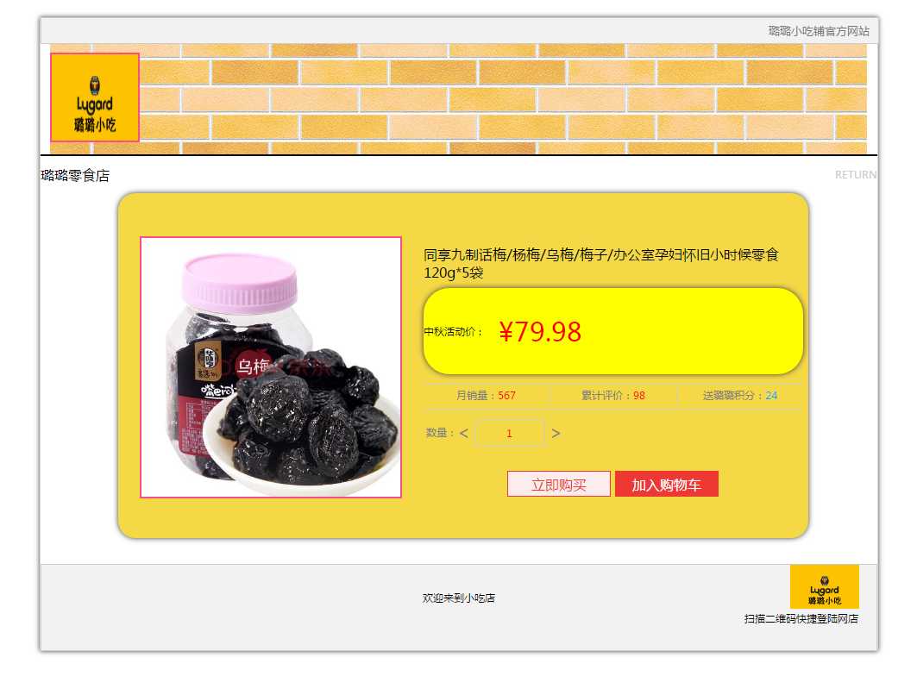Click the 累计评价 98 stat
Image resolution: width=917 pixels, height=695 pixels.
pyautogui.click(x=612, y=396)
